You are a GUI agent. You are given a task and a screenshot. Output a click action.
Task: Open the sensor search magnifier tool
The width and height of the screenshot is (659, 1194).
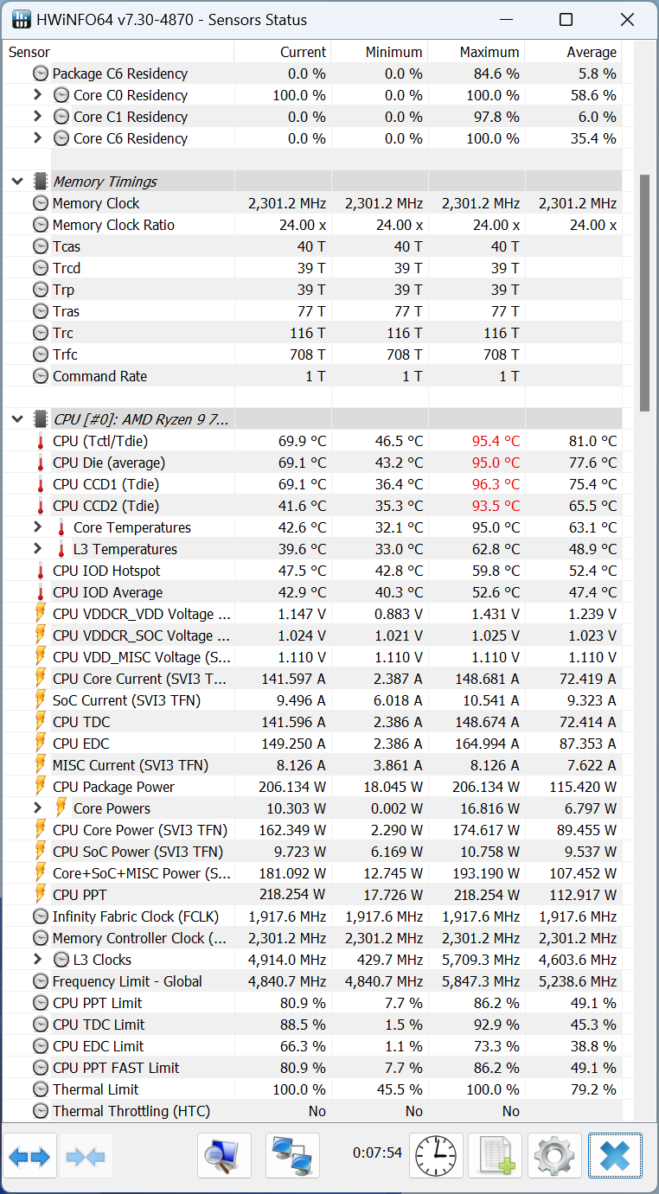tap(224, 1155)
